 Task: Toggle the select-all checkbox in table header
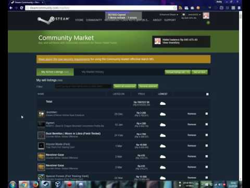[207, 94]
